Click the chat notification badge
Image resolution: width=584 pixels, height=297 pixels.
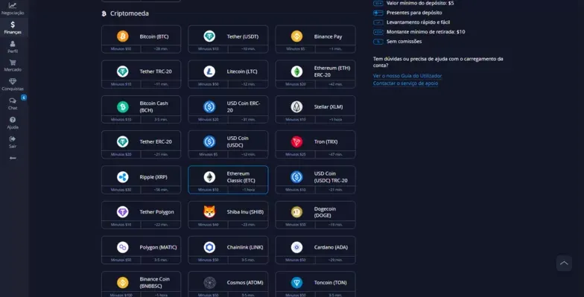coord(24,98)
